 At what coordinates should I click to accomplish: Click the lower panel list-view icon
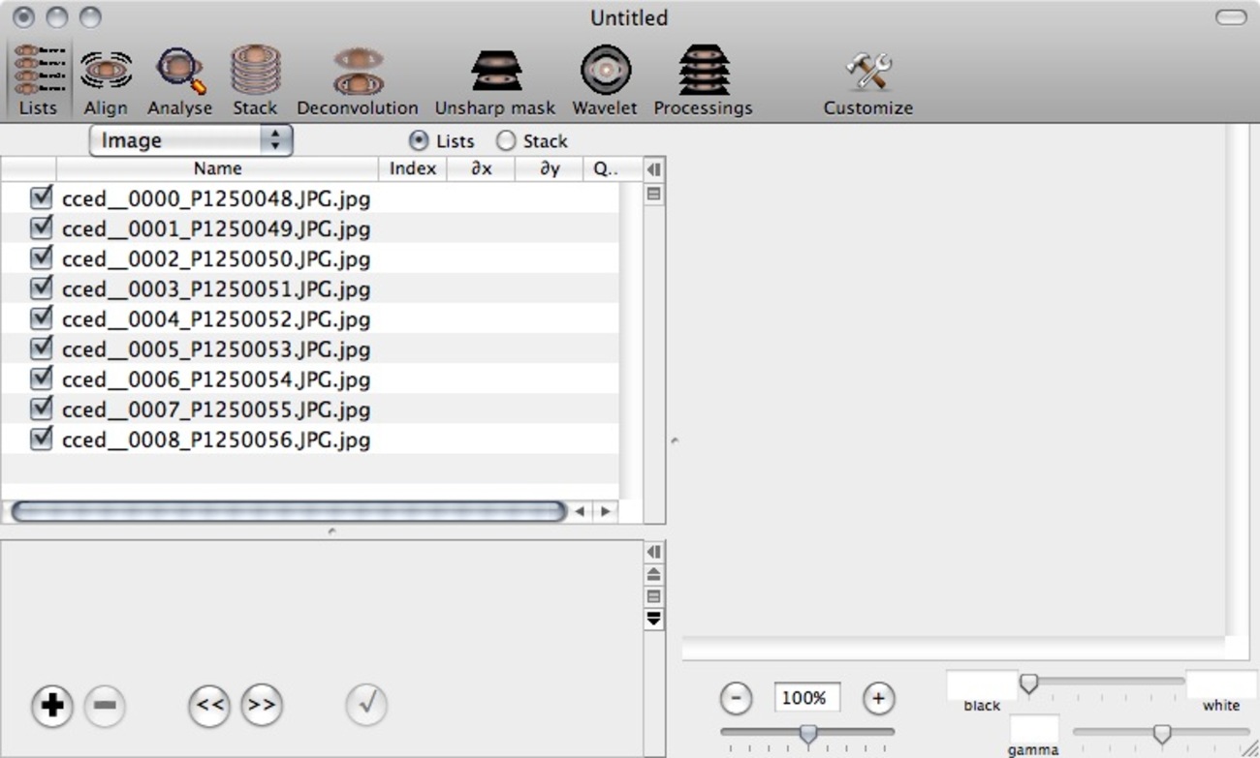click(654, 596)
